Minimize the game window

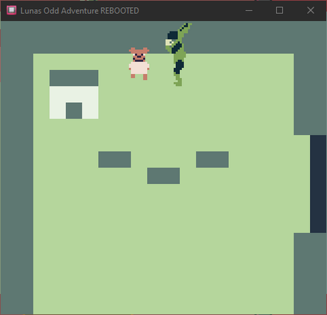coord(249,10)
